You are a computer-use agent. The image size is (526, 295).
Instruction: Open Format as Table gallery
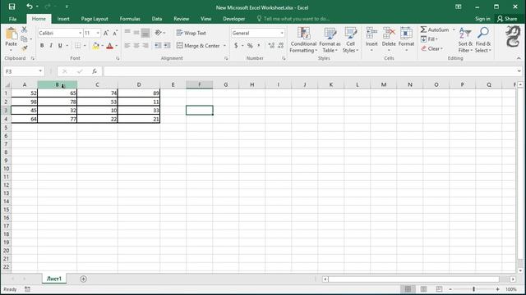click(x=330, y=40)
